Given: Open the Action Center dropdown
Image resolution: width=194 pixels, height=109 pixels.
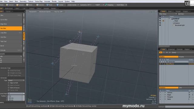Looking at the screenshot, I should (x=73, y=5).
